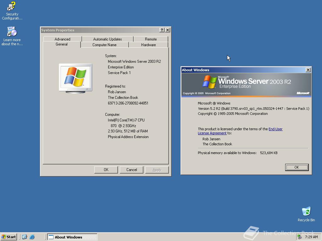The width and height of the screenshot is (322, 241).
Task: Click the Automatic Updates tray icon
Action: tap(299, 237)
